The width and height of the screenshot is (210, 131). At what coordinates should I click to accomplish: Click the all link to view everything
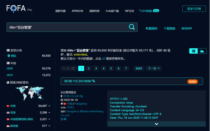(103, 59)
